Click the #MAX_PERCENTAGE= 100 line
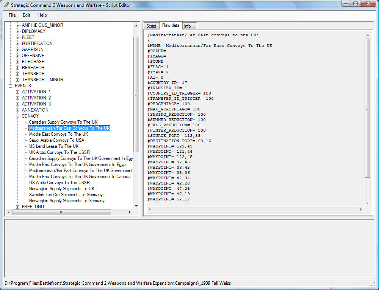Screen dimensions: 379x290 pos(174,109)
